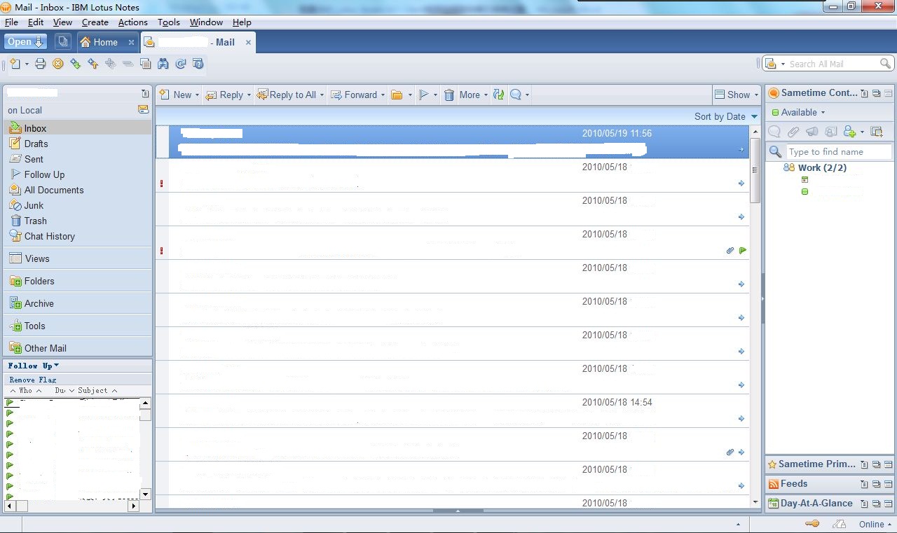Click the message list vertical scrollbar thumb
This screenshot has height=533, width=897.
click(755, 169)
